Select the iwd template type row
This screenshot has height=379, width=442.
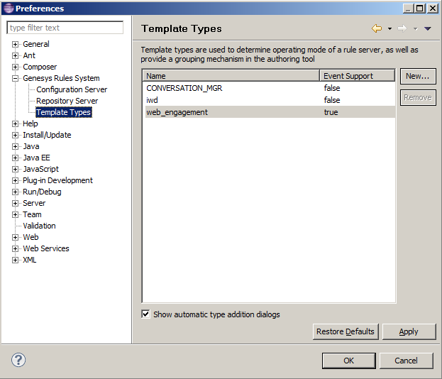(x=270, y=100)
